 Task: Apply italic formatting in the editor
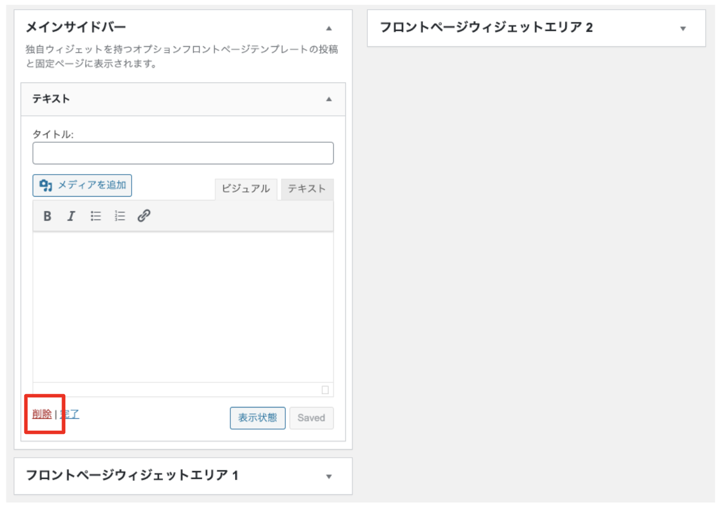point(71,216)
